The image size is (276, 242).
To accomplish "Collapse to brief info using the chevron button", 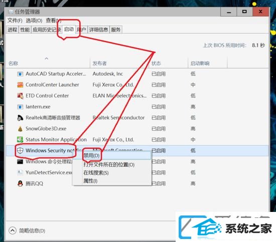I will pos(13,230).
